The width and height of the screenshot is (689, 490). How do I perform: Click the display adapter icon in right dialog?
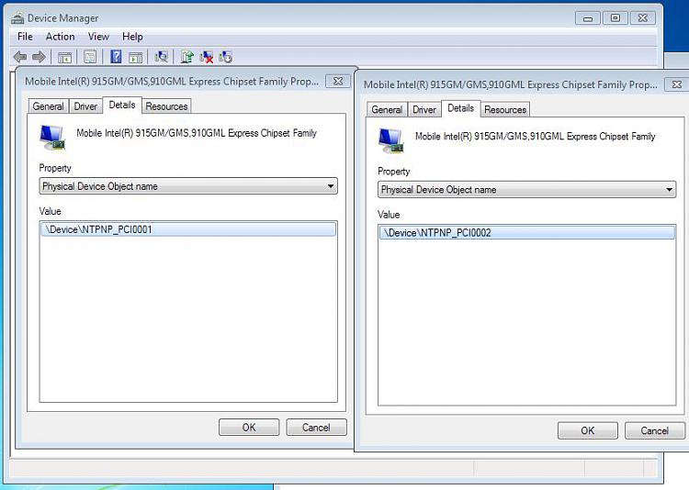[391, 141]
